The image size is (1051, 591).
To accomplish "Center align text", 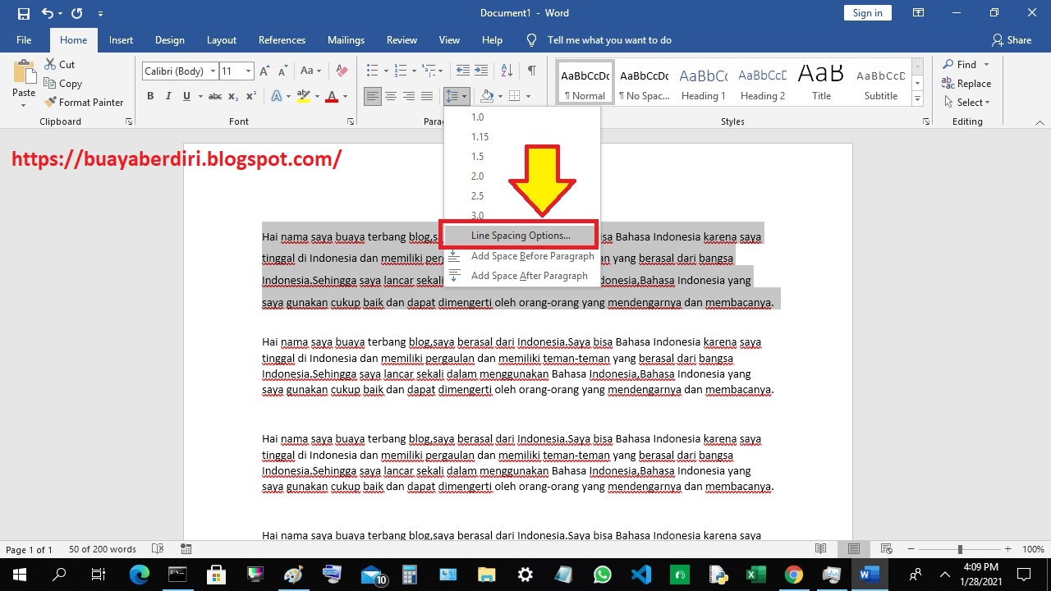I will click(x=391, y=96).
